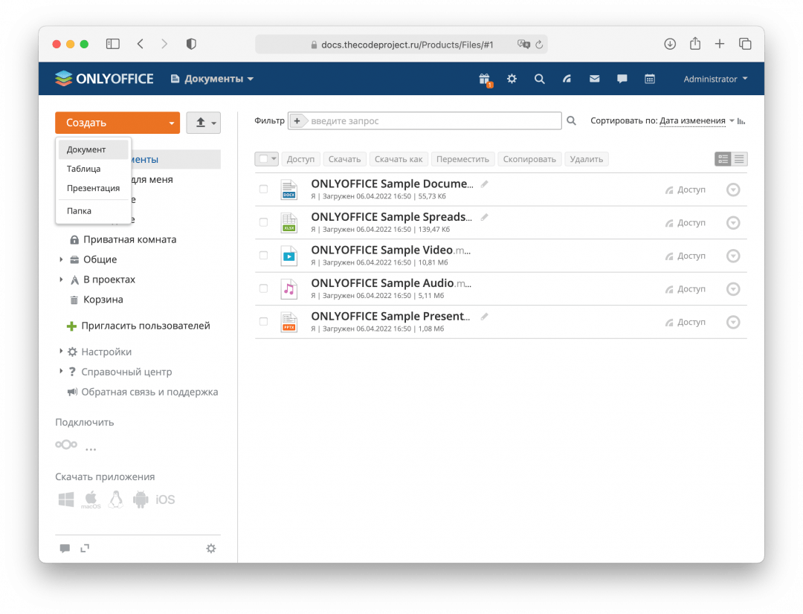Screen dimensions: 803x614
Task: Tick the ONLYOFFICE Sample Video checkbox
Action: [x=263, y=256]
